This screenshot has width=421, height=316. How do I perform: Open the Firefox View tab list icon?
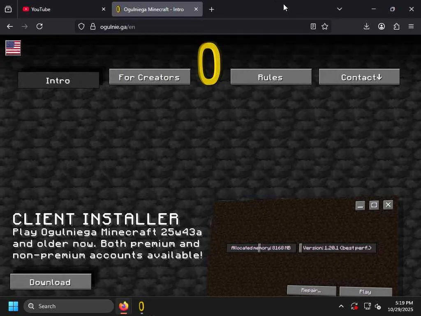pos(8,9)
